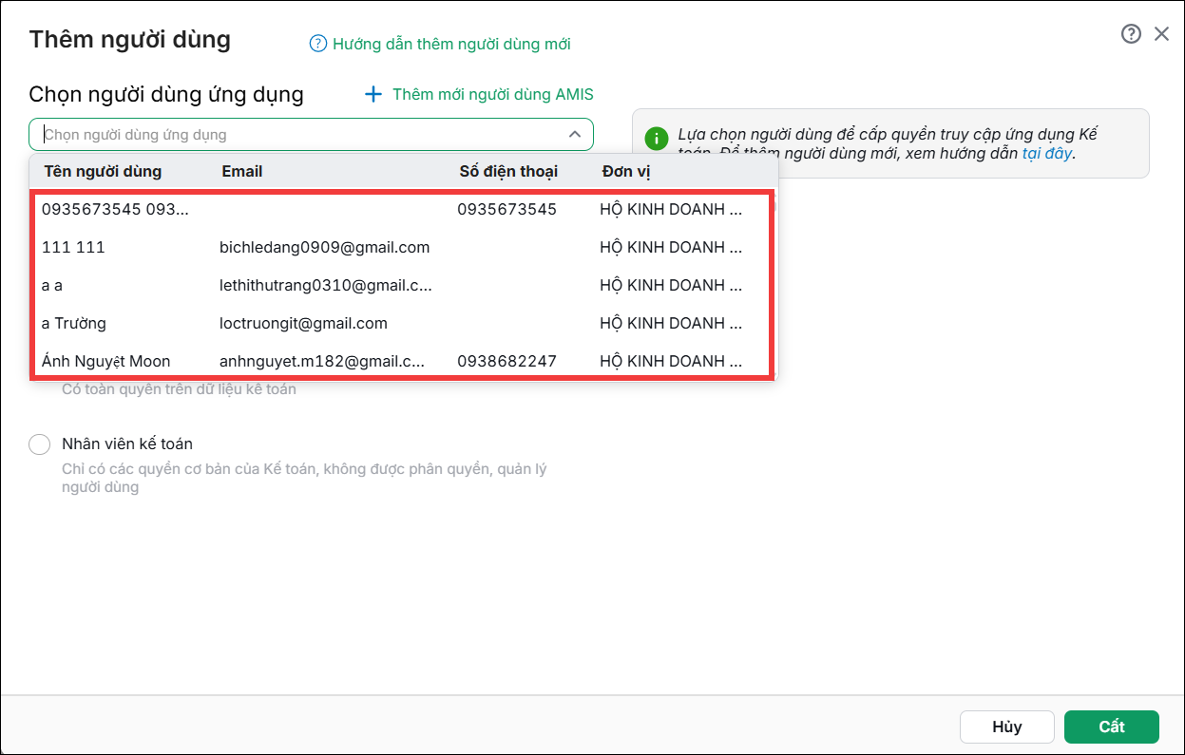Click Thêm mới người dùng AMIS
The height and width of the screenshot is (755, 1185).
[x=492, y=94]
